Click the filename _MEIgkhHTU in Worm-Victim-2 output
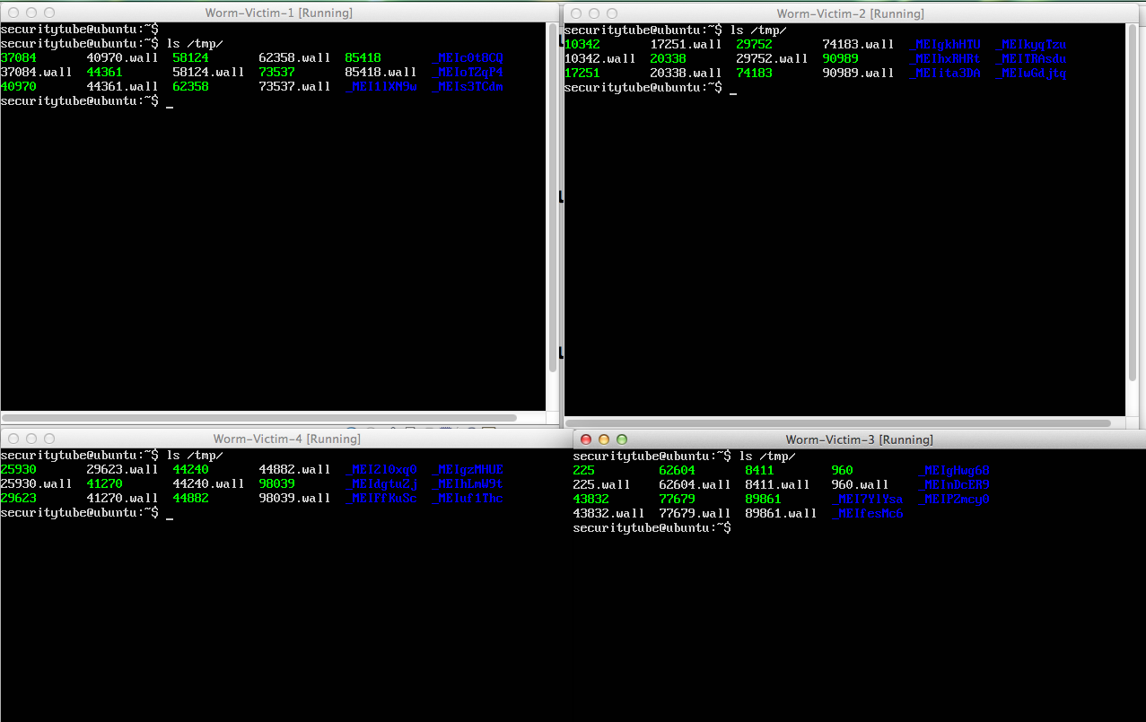Screen dimensions: 1146x722 click(943, 44)
